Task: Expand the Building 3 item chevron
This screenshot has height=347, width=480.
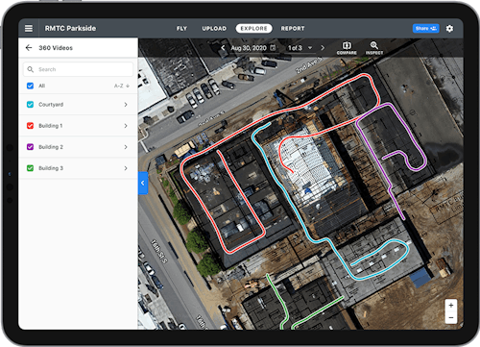Action: click(126, 168)
